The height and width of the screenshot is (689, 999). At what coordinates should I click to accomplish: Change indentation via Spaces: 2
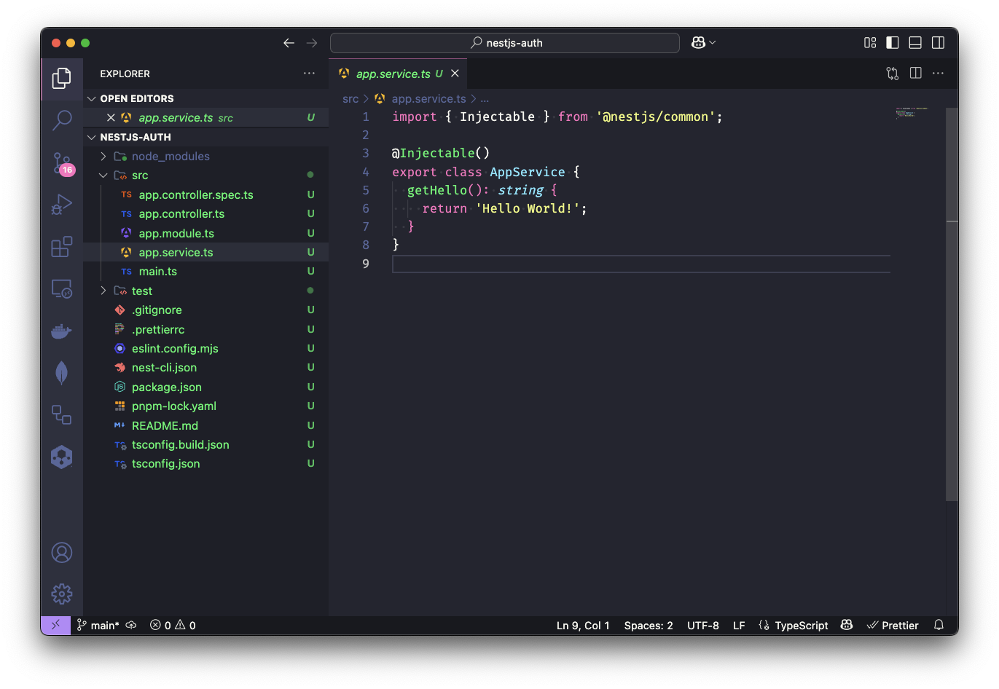[x=649, y=625]
